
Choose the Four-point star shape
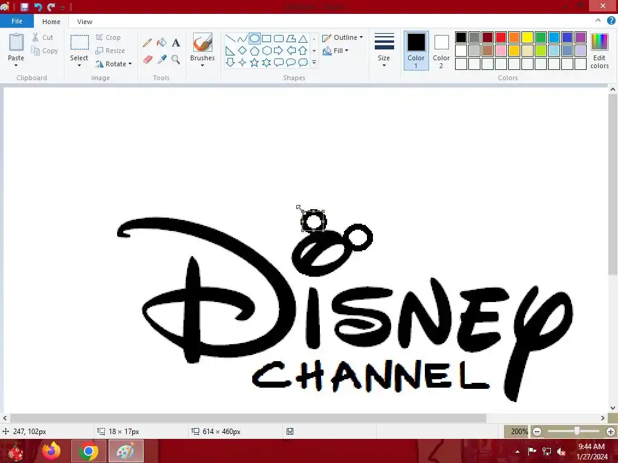pos(243,62)
